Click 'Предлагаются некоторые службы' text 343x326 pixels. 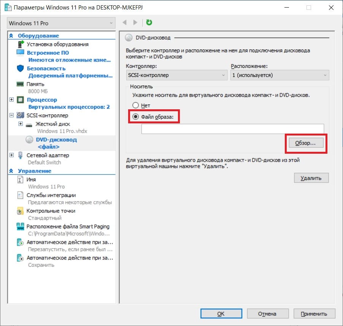point(70,202)
